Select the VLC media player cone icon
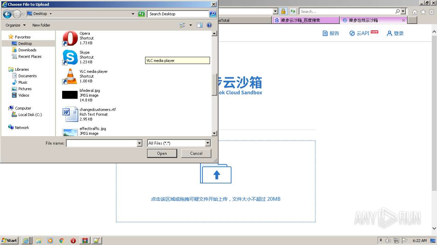The width and height of the screenshot is (437, 245). [70, 77]
